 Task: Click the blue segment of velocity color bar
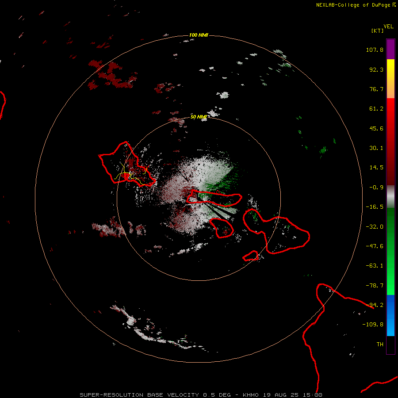390,315
